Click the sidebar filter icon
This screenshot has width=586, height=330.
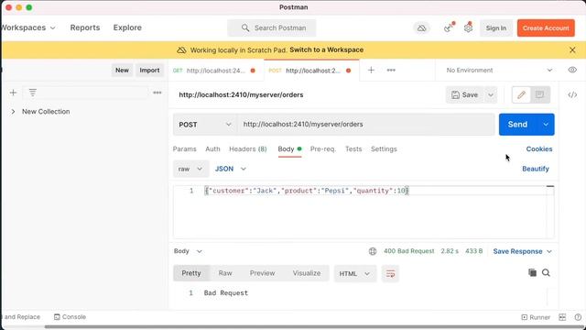33,93
